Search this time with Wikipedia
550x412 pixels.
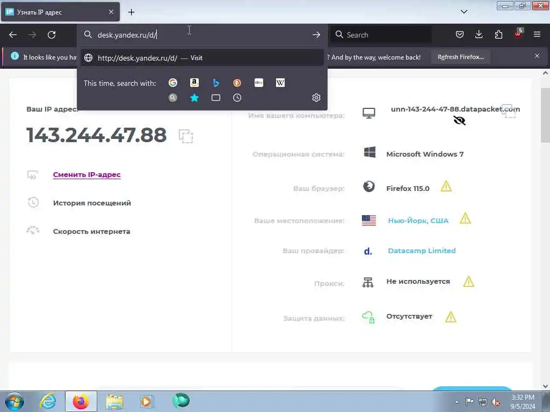click(280, 83)
